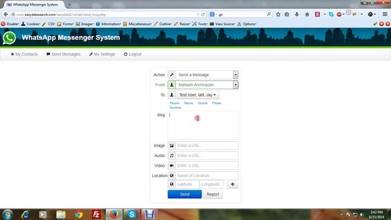This screenshot has height=220, width=391.
Task: Go to My Settings page
Action: [x=102, y=54]
